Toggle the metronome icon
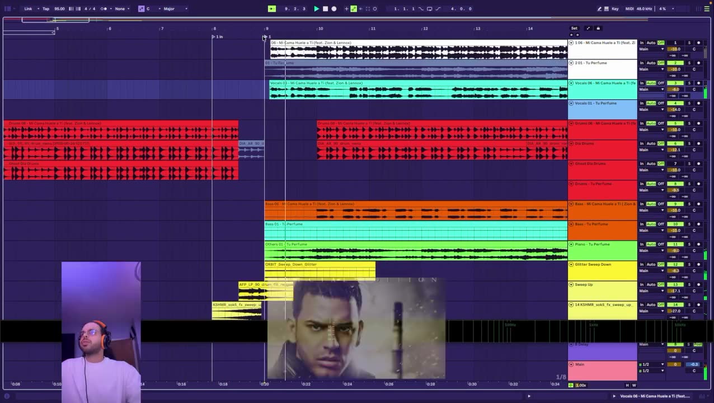714x403 pixels. pyautogui.click(x=104, y=8)
